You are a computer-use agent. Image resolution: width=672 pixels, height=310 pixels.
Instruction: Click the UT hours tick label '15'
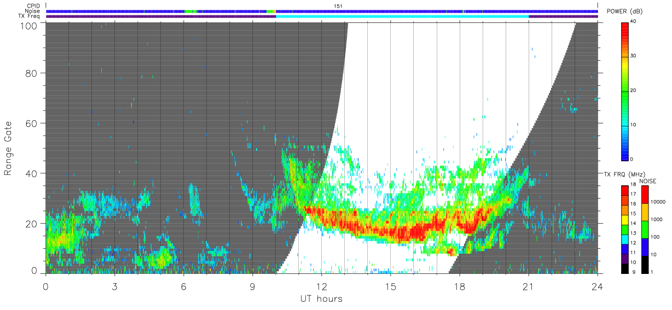tap(391, 285)
